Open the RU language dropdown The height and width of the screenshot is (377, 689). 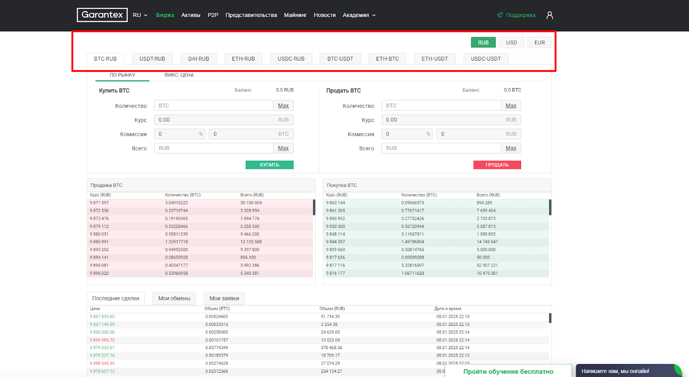[x=140, y=15]
